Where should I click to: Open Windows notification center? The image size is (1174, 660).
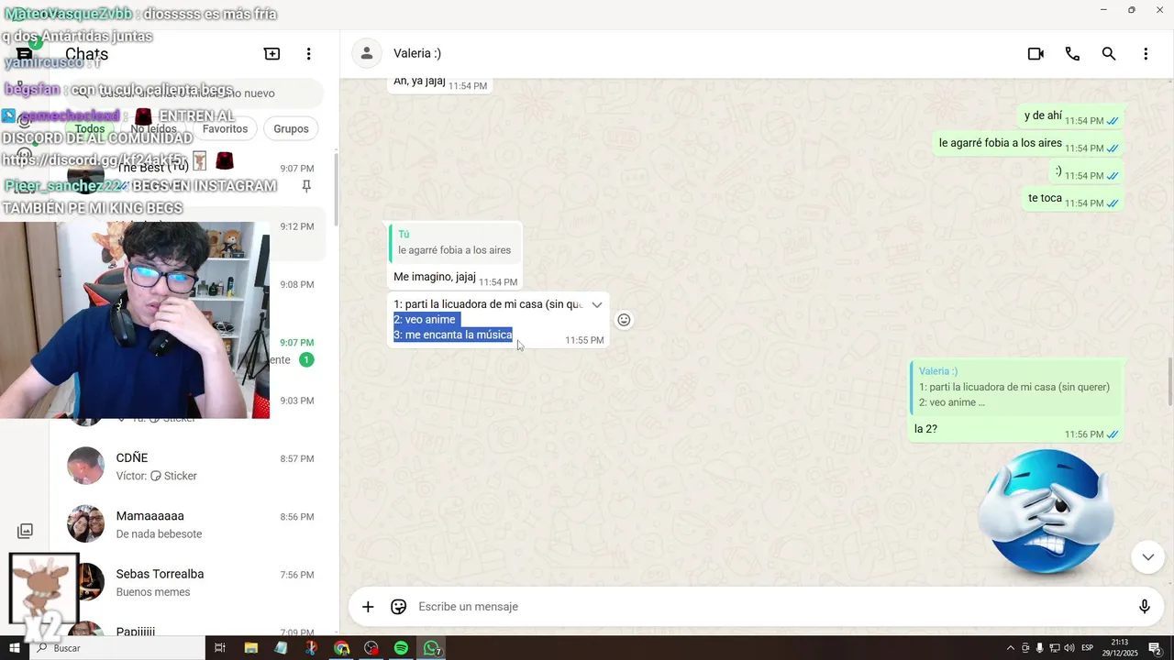[x=1155, y=648]
